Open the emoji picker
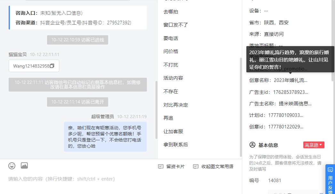 click(x=12, y=166)
